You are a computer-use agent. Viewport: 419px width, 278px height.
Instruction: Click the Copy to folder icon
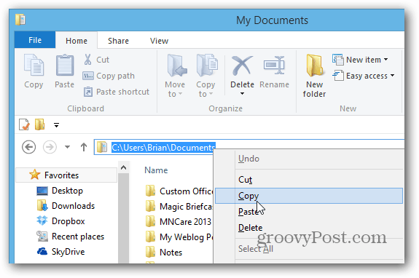click(207, 65)
